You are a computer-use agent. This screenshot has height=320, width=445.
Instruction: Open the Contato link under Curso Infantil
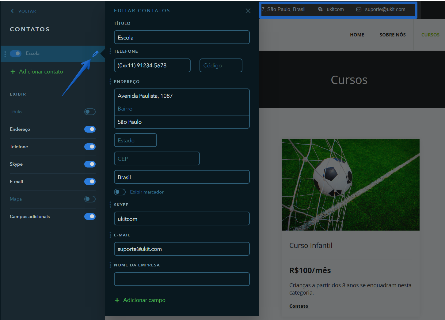click(x=299, y=306)
